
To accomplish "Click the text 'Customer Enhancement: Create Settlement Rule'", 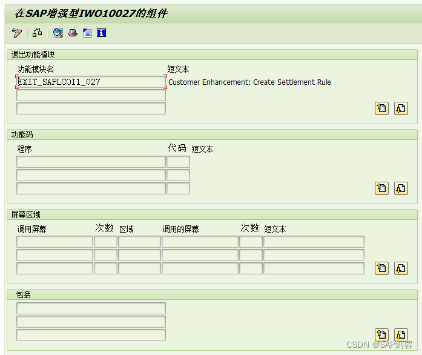I will (x=249, y=82).
